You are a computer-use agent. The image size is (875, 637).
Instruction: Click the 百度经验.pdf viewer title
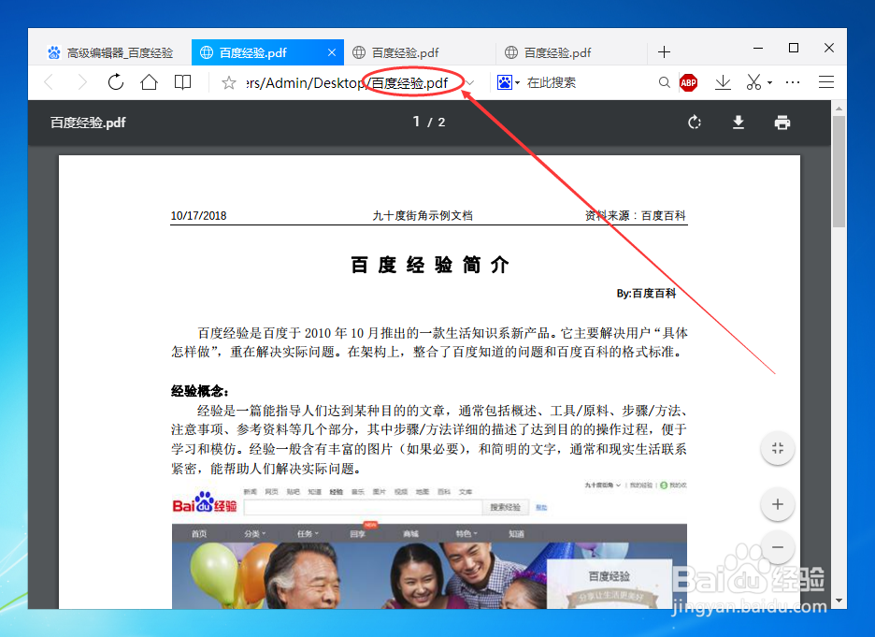[88, 123]
